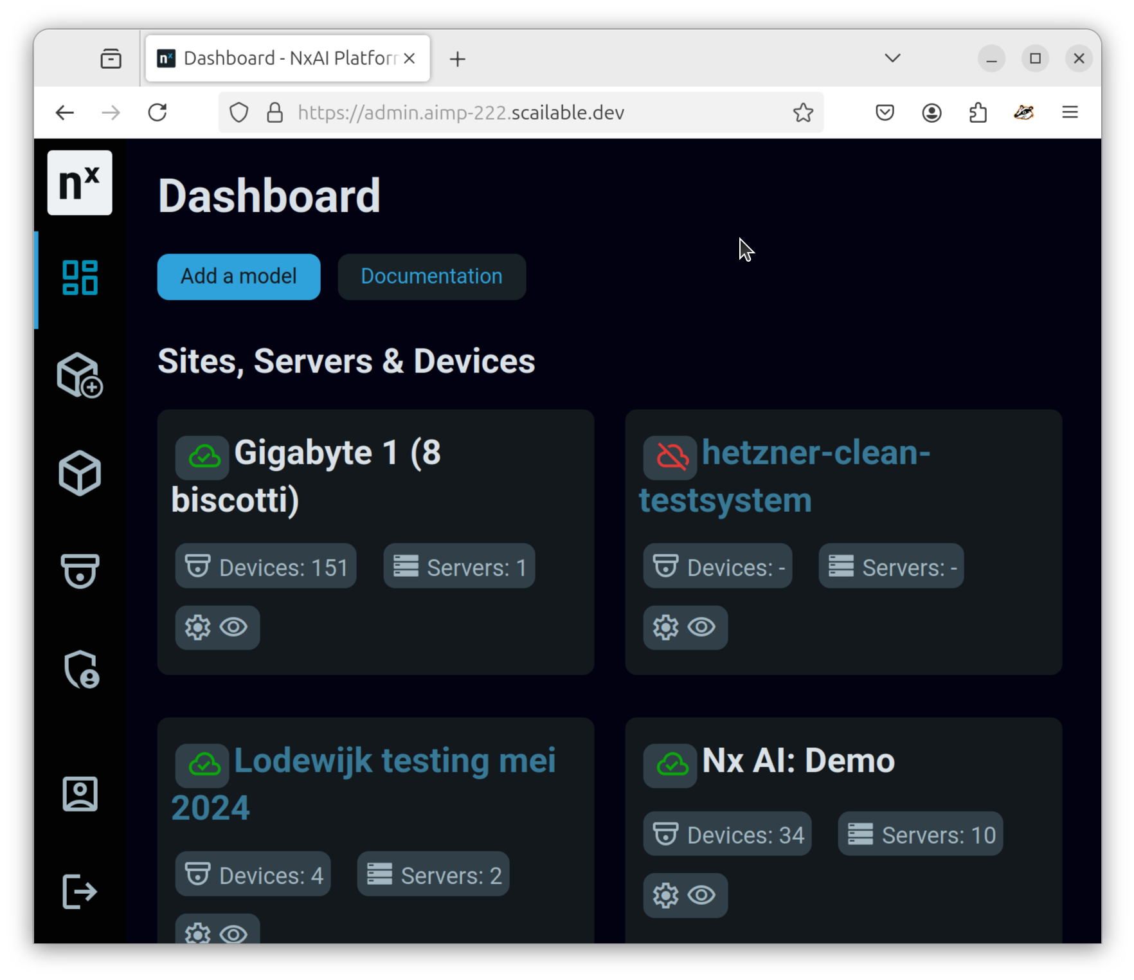Open a new browser tab

tap(458, 59)
